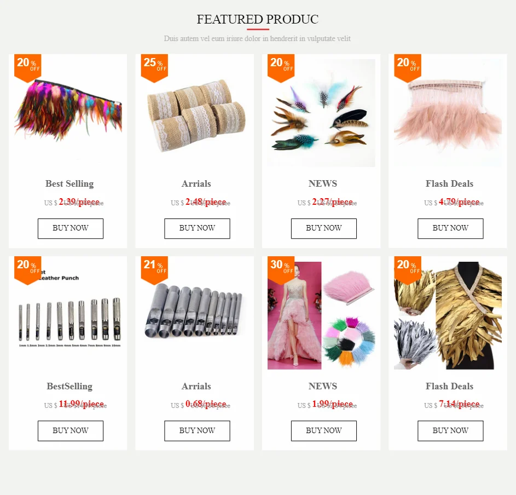Image resolution: width=516 pixels, height=495 pixels.
Task: Click the 25% OFF badge on burlap rolls
Action: [x=154, y=67]
